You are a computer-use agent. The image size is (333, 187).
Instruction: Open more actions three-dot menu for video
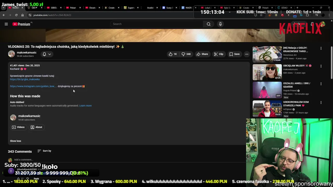coord(247,54)
